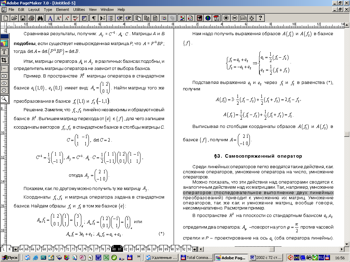The height and width of the screenshot is (262, 350).
Task: Open the File menu
Action: pyautogui.click(x=11, y=10)
